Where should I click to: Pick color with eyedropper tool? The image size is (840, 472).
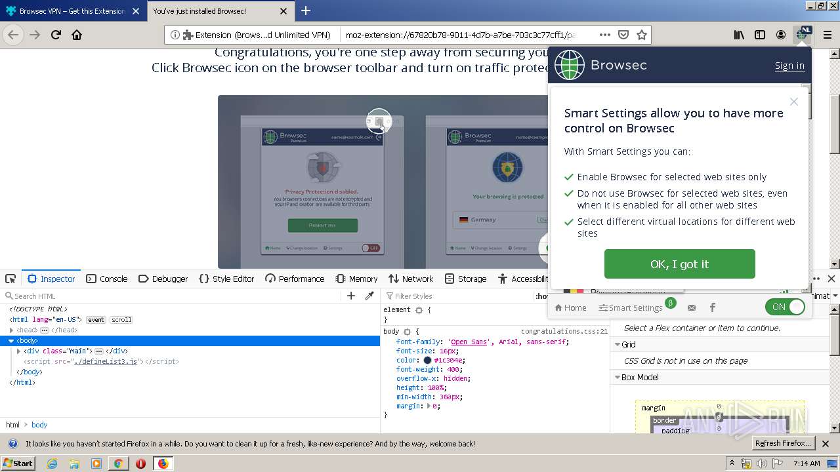tap(369, 296)
